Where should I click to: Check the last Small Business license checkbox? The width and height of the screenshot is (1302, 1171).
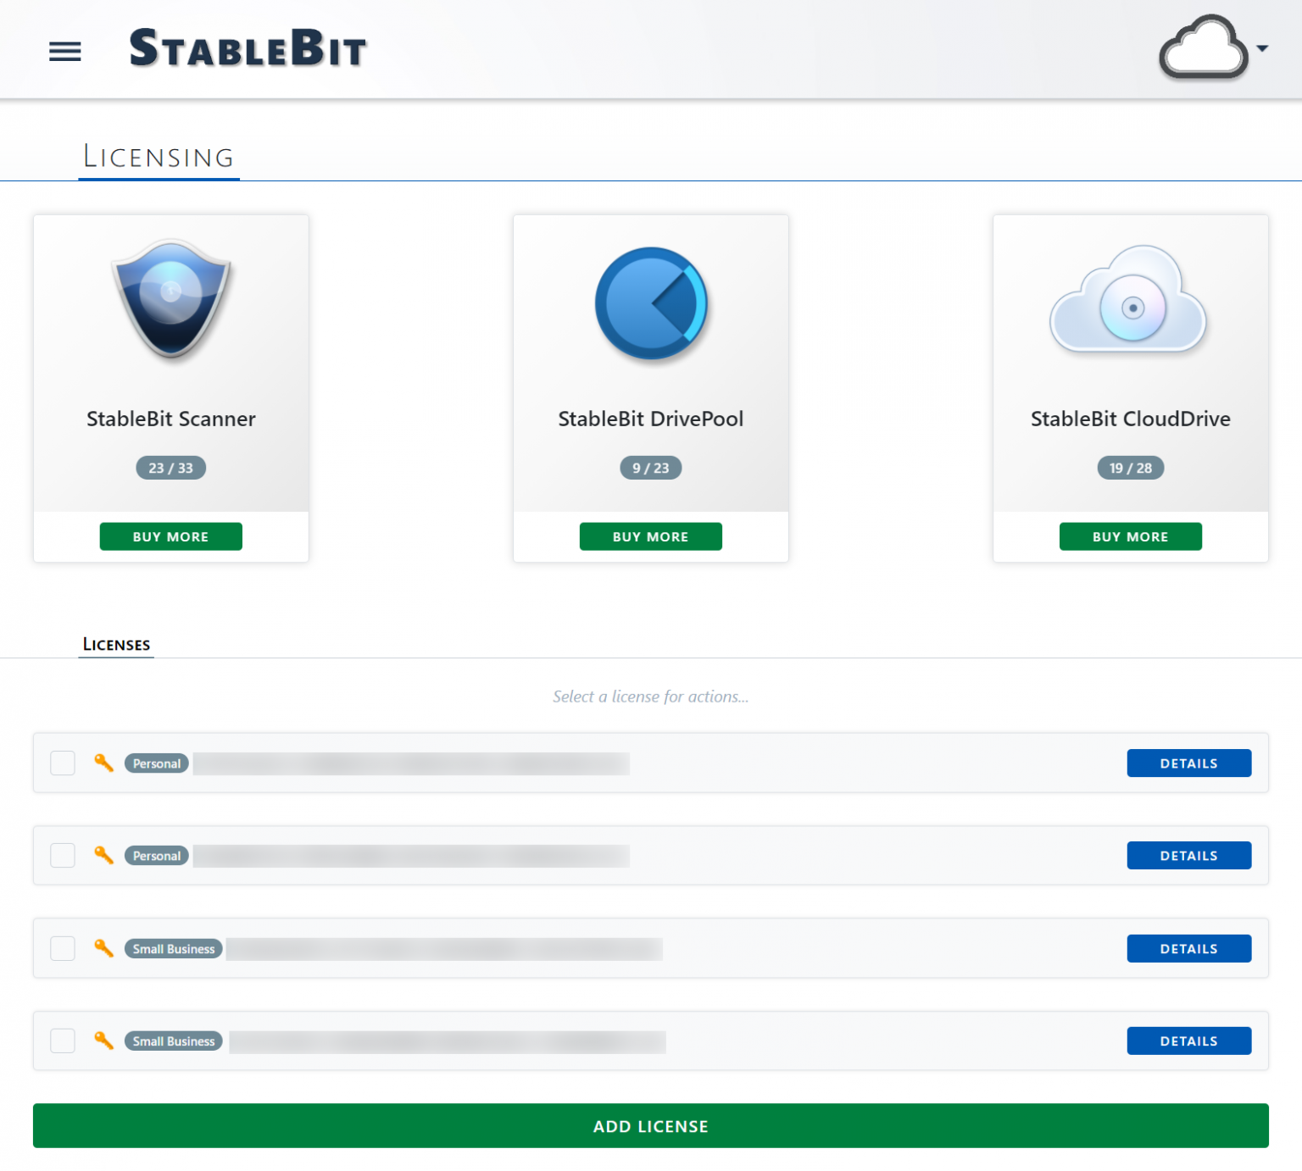pyautogui.click(x=62, y=1041)
